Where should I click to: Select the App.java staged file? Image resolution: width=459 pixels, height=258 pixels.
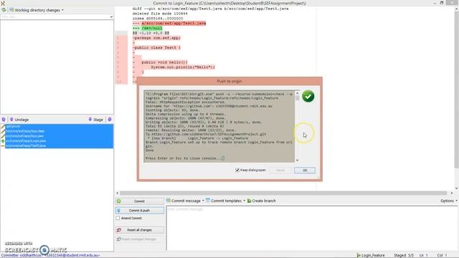[59, 136]
